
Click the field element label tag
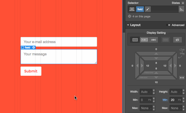pyautogui.click(x=27, y=47)
